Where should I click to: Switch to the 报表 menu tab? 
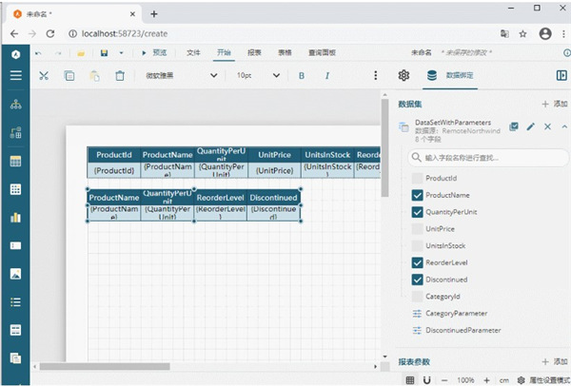click(254, 52)
